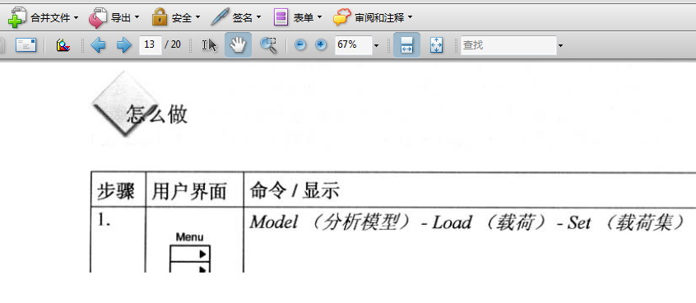Click the 'Load （载荷）' text
The height and width of the screenshot is (303, 696).
(490, 222)
